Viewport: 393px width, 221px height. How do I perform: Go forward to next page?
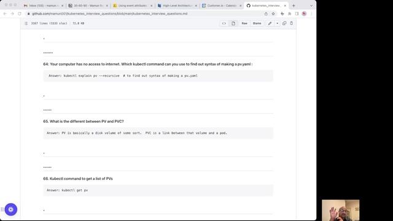[12, 14]
